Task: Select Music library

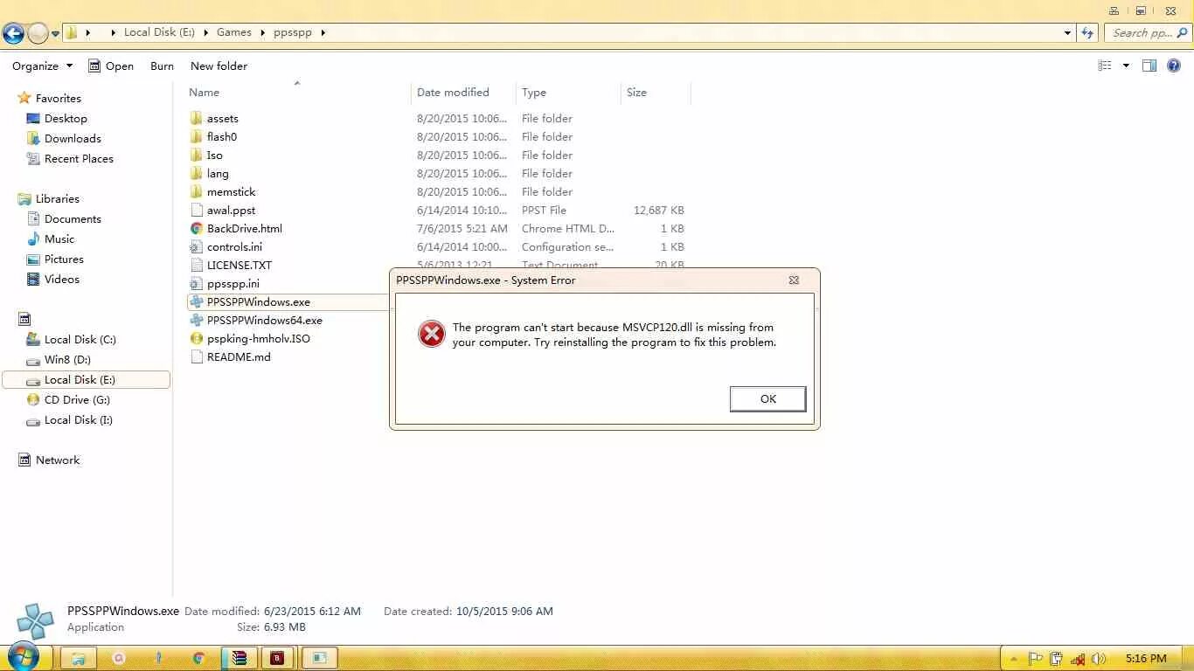Action: (x=59, y=239)
